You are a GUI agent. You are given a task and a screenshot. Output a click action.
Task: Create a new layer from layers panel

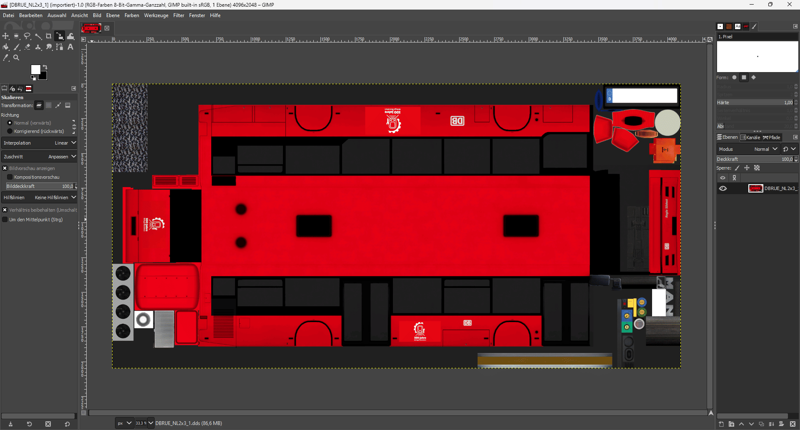[x=721, y=424]
